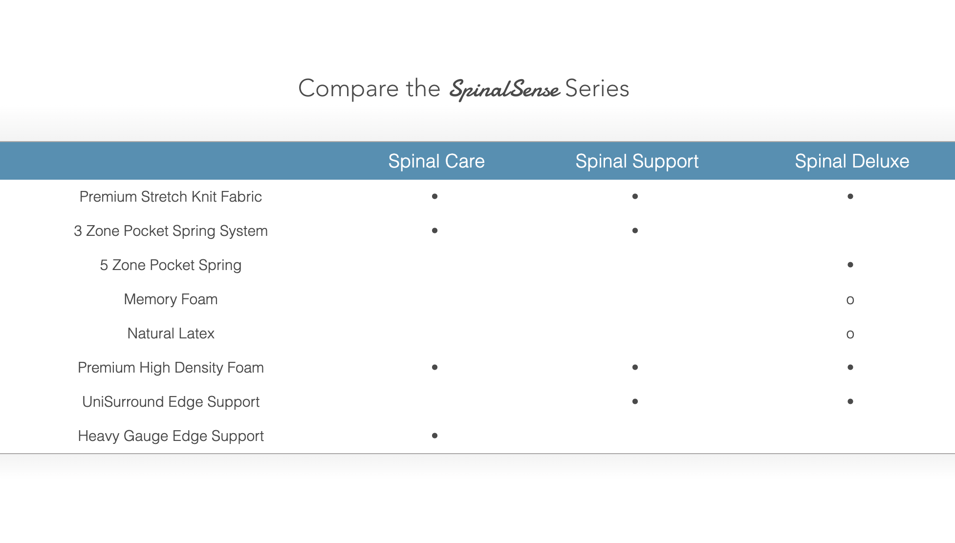This screenshot has height=543, width=955.
Task: Click the UniSurround Edge Support label
Action: (x=171, y=402)
